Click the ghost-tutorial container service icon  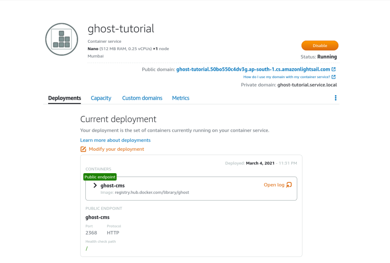pyautogui.click(x=62, y=39)
